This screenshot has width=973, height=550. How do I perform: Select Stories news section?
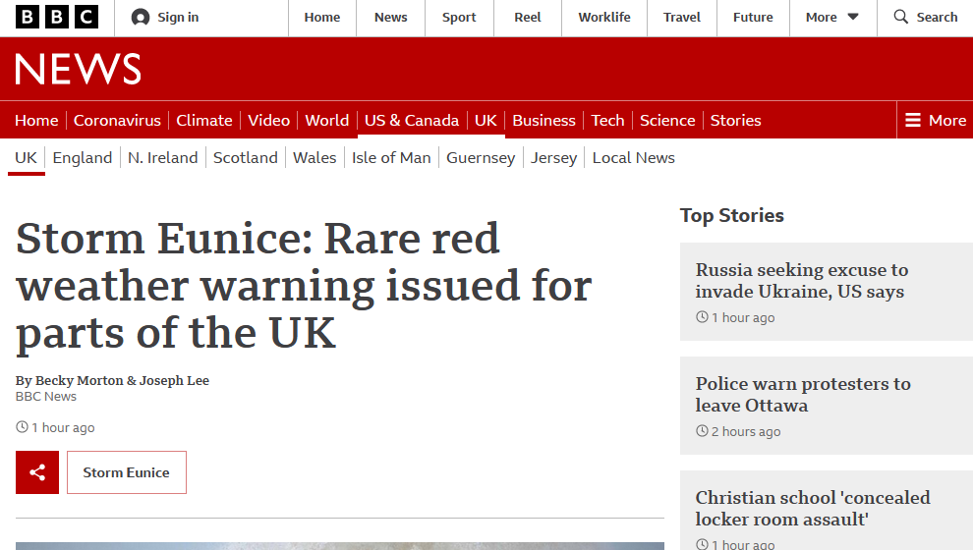point(736,120)
